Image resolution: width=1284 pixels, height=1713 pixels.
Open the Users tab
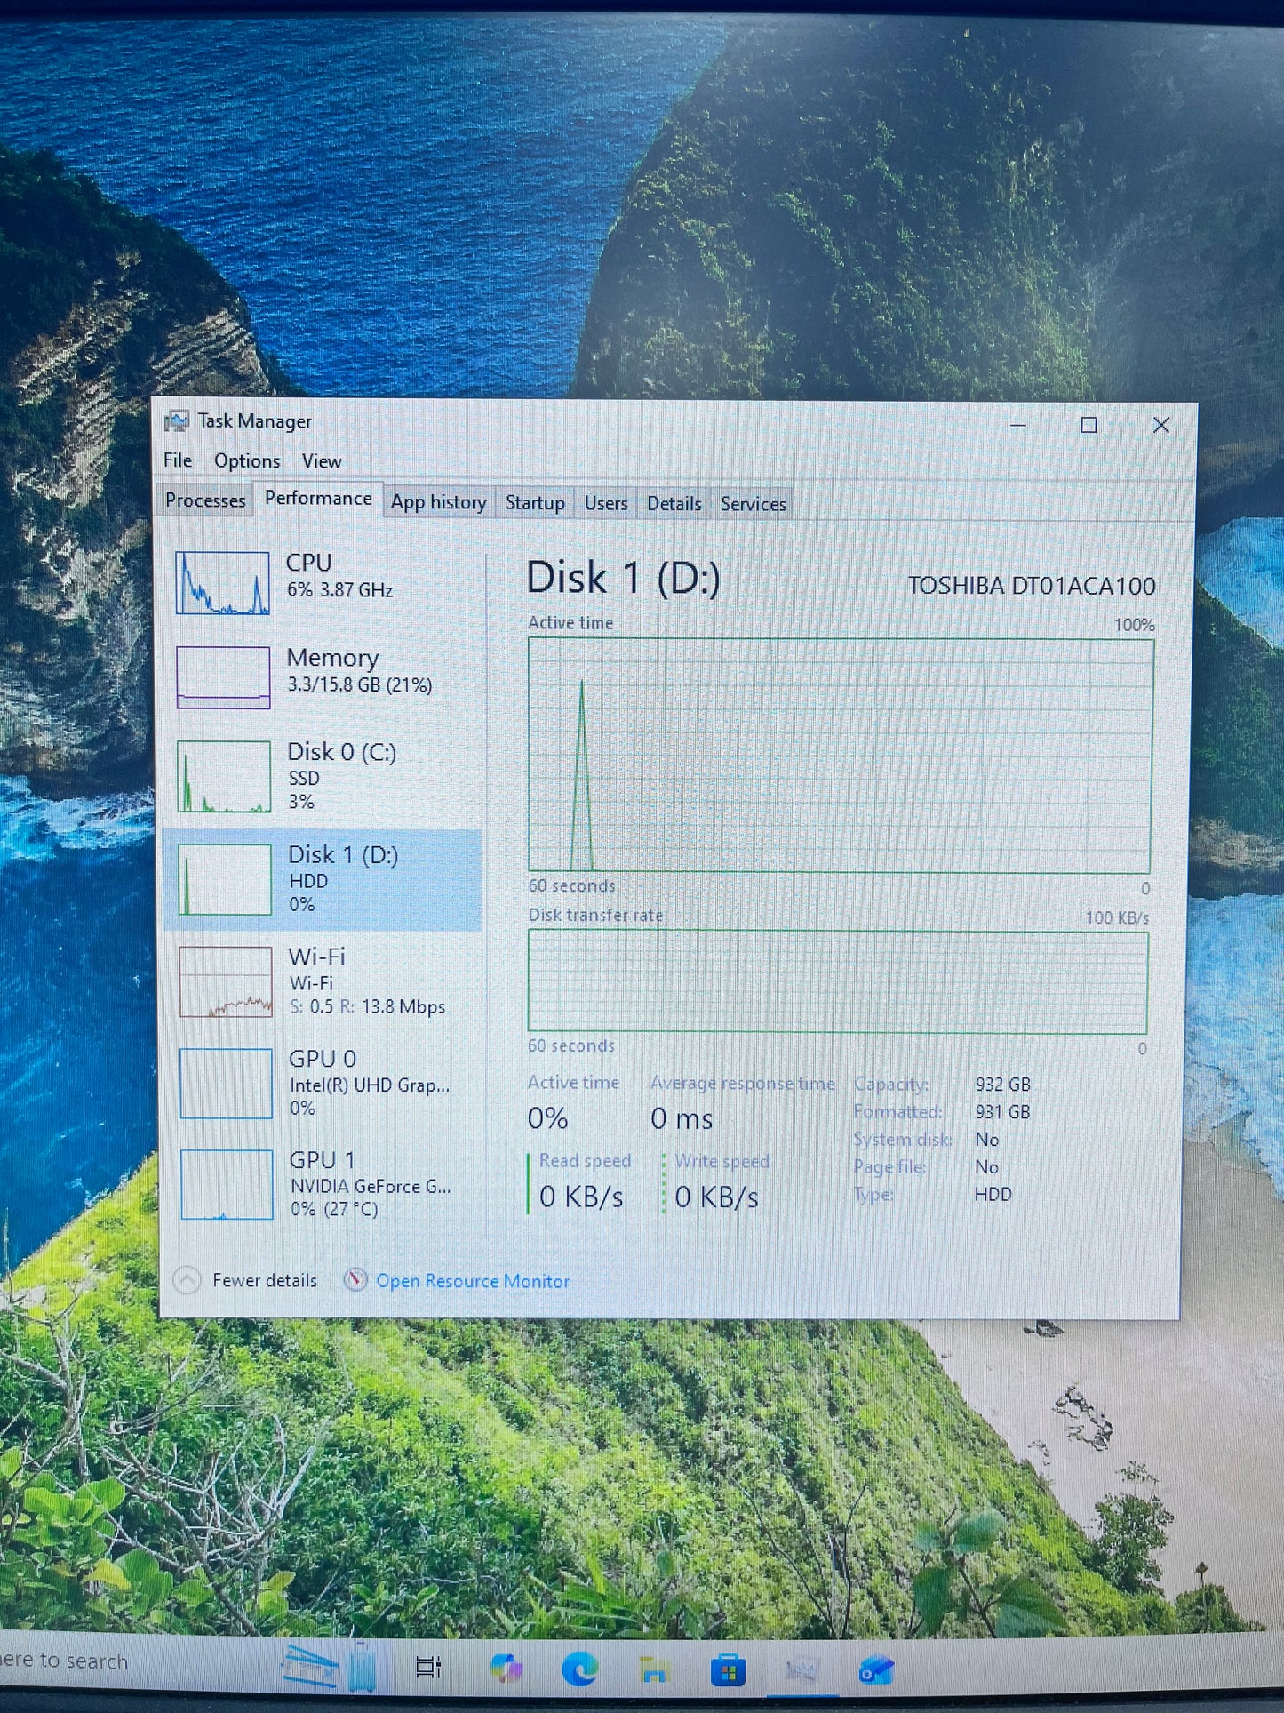click(606, 504)
